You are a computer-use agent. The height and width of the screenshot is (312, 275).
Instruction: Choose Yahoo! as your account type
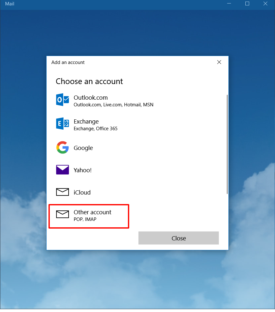[82, 170]
